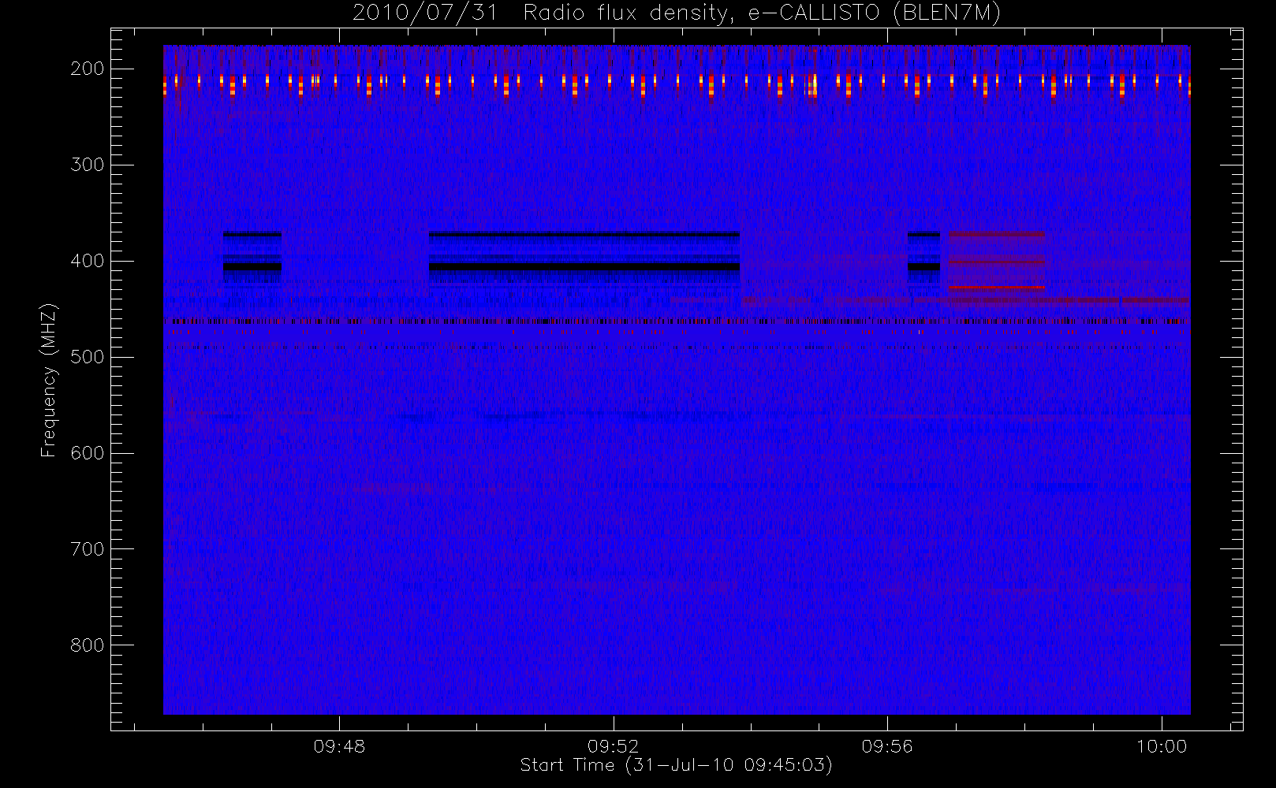Click the date "2010/07/31" in the title
The height and width of the screenshot is (788, 1276).
pyautogui.click(x=425, y=13)
